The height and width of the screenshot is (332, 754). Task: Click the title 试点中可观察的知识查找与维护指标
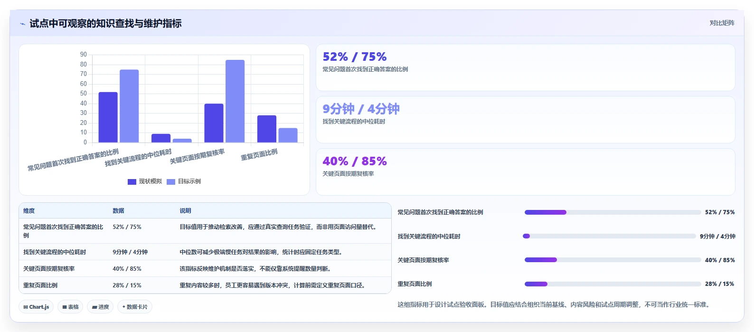(x=105, y=23)
